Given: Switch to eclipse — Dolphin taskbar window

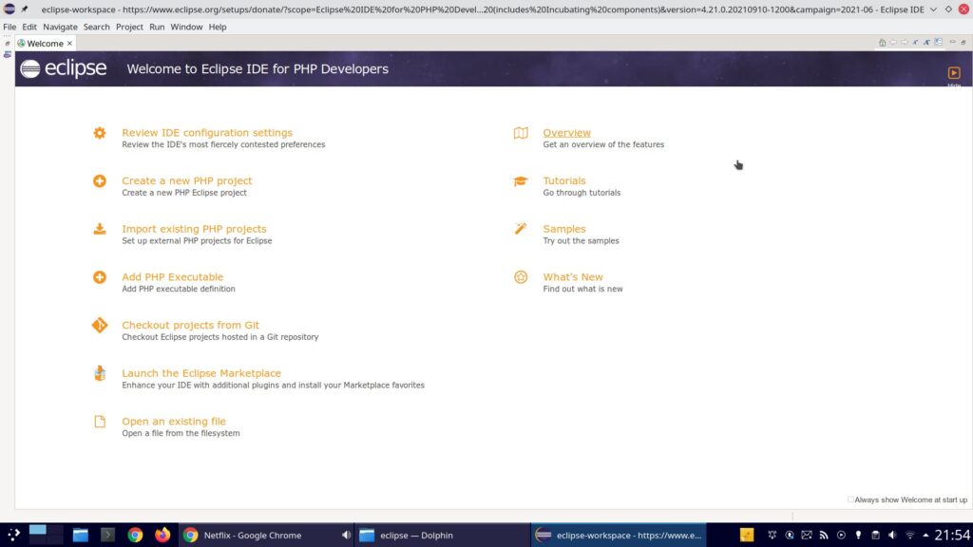Looking at the screenshot, I should (x=442, y=536).
